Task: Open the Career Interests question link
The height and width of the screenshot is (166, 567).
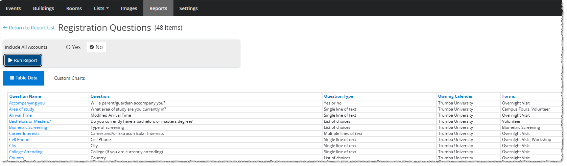Action: coord(24,134)
